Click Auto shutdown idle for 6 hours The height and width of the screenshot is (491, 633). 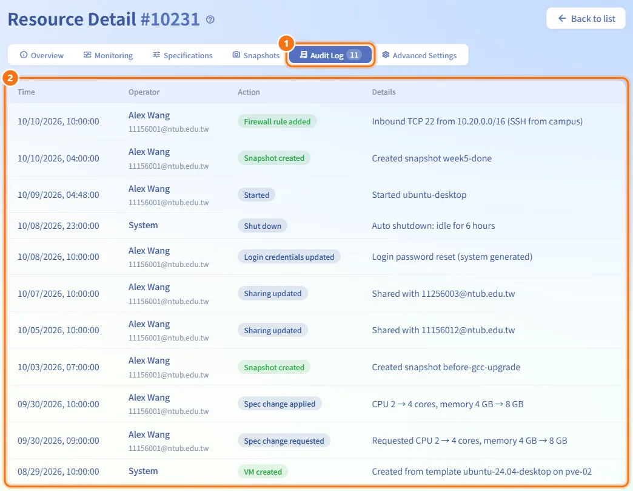pyautogui.click(x=433, y=226)
